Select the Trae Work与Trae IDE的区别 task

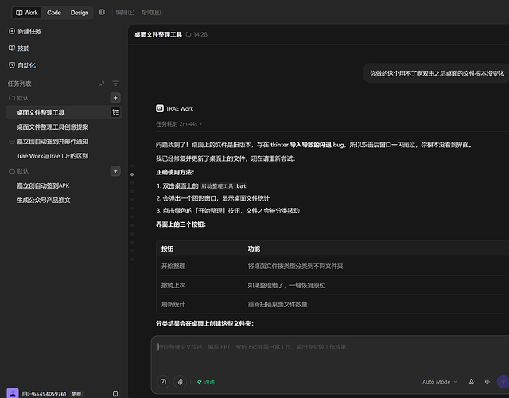(52, 156)
